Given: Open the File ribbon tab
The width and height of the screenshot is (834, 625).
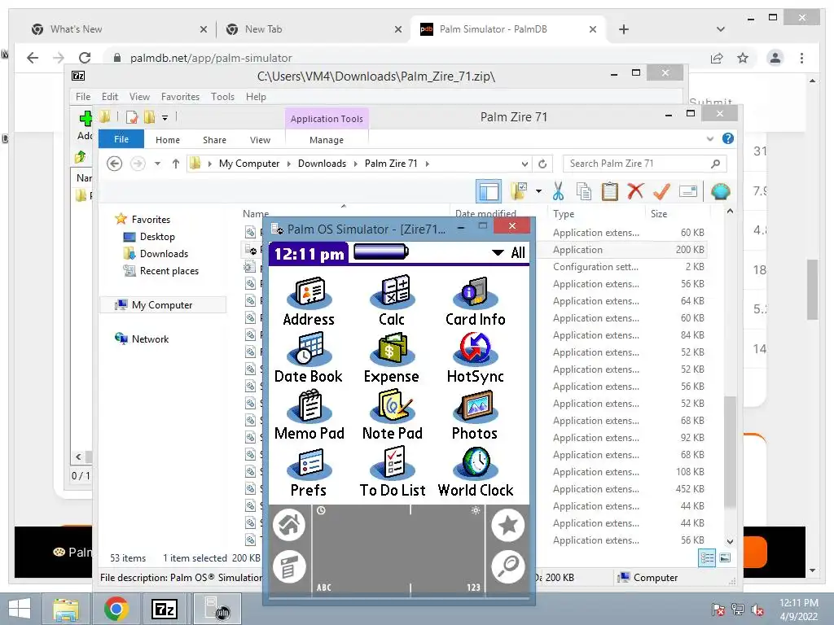Looking at the screenshot, I should (x=121, y=139).
